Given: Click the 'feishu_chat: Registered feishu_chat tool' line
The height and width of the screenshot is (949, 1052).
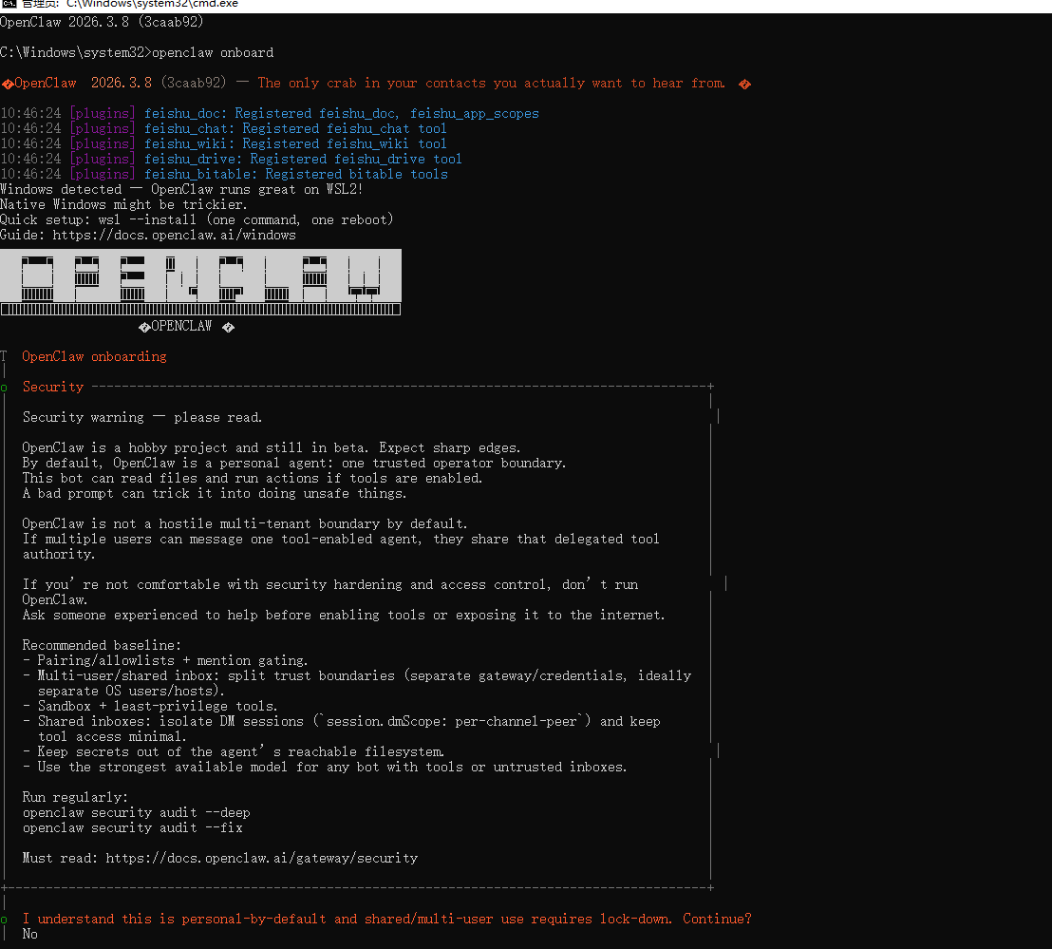Looking at the screenshot, I should click(x=295, y=128).
